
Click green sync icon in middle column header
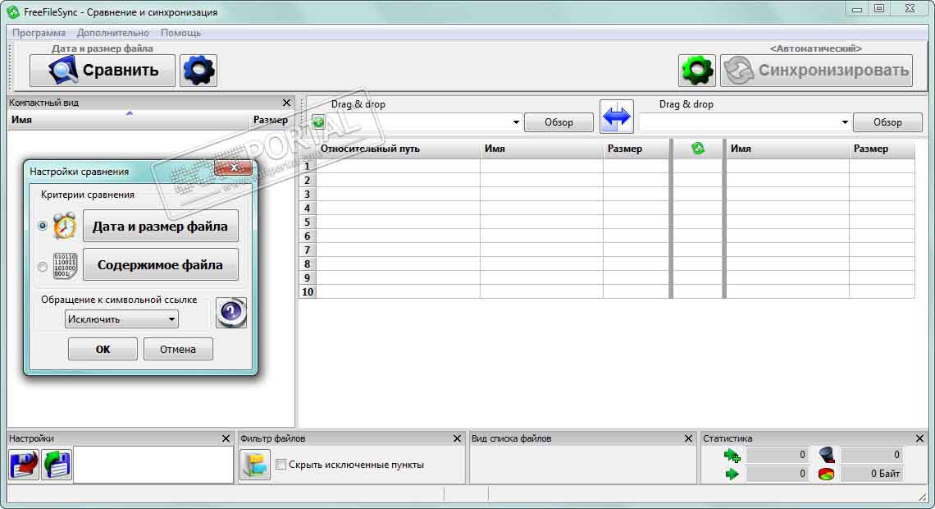[x=697, y=148]
